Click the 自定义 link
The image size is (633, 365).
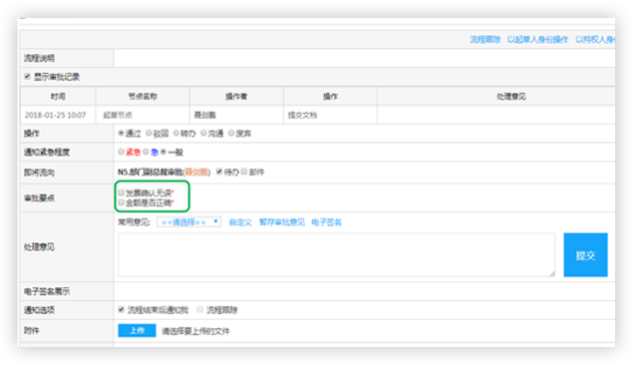coord(240,222)
